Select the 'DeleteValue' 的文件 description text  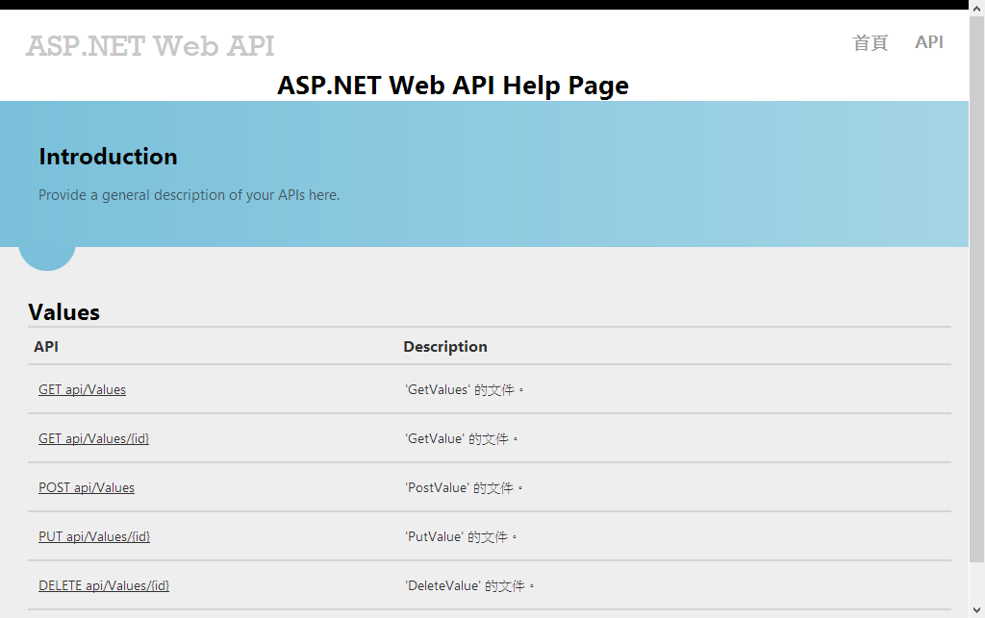tap(469, 585)
